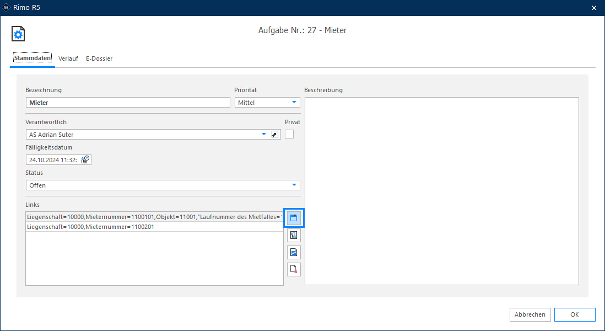Click the delete link icon with red X
The width and height of the screenshot is (605, 331).
click(x=294, y=269)
